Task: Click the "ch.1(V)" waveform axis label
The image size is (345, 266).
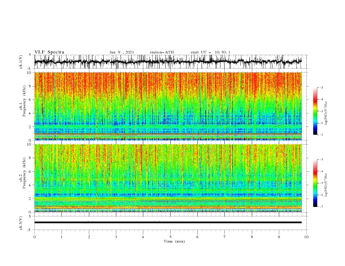Action: coord(21,62)
